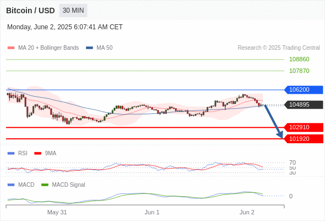This screenshot has height=221, width=325.
Task: Click the 104895 current price tag
Action: (304, 104)
